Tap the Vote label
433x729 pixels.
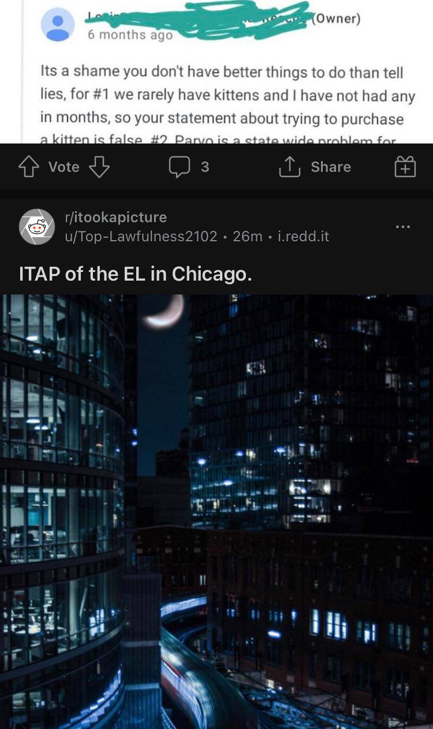tap(64, 167)
